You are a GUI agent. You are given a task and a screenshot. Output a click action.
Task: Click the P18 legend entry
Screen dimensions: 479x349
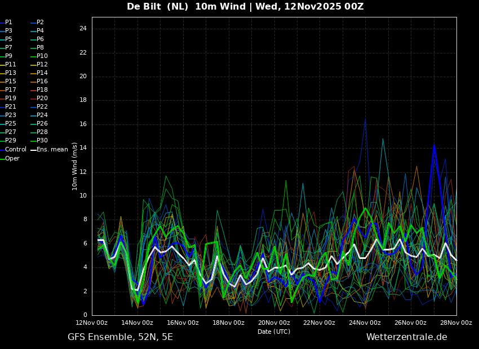click(x=42, y=90)
